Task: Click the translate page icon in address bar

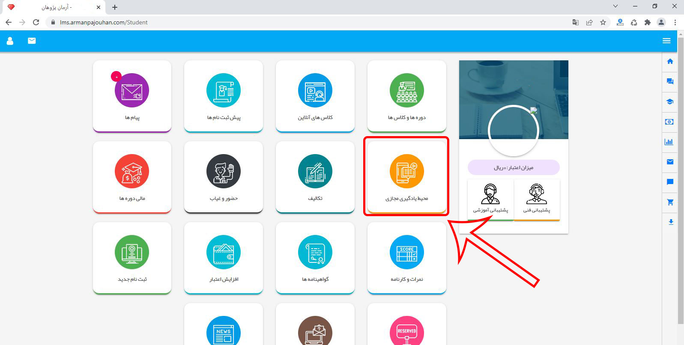Action: click(576, 22)
